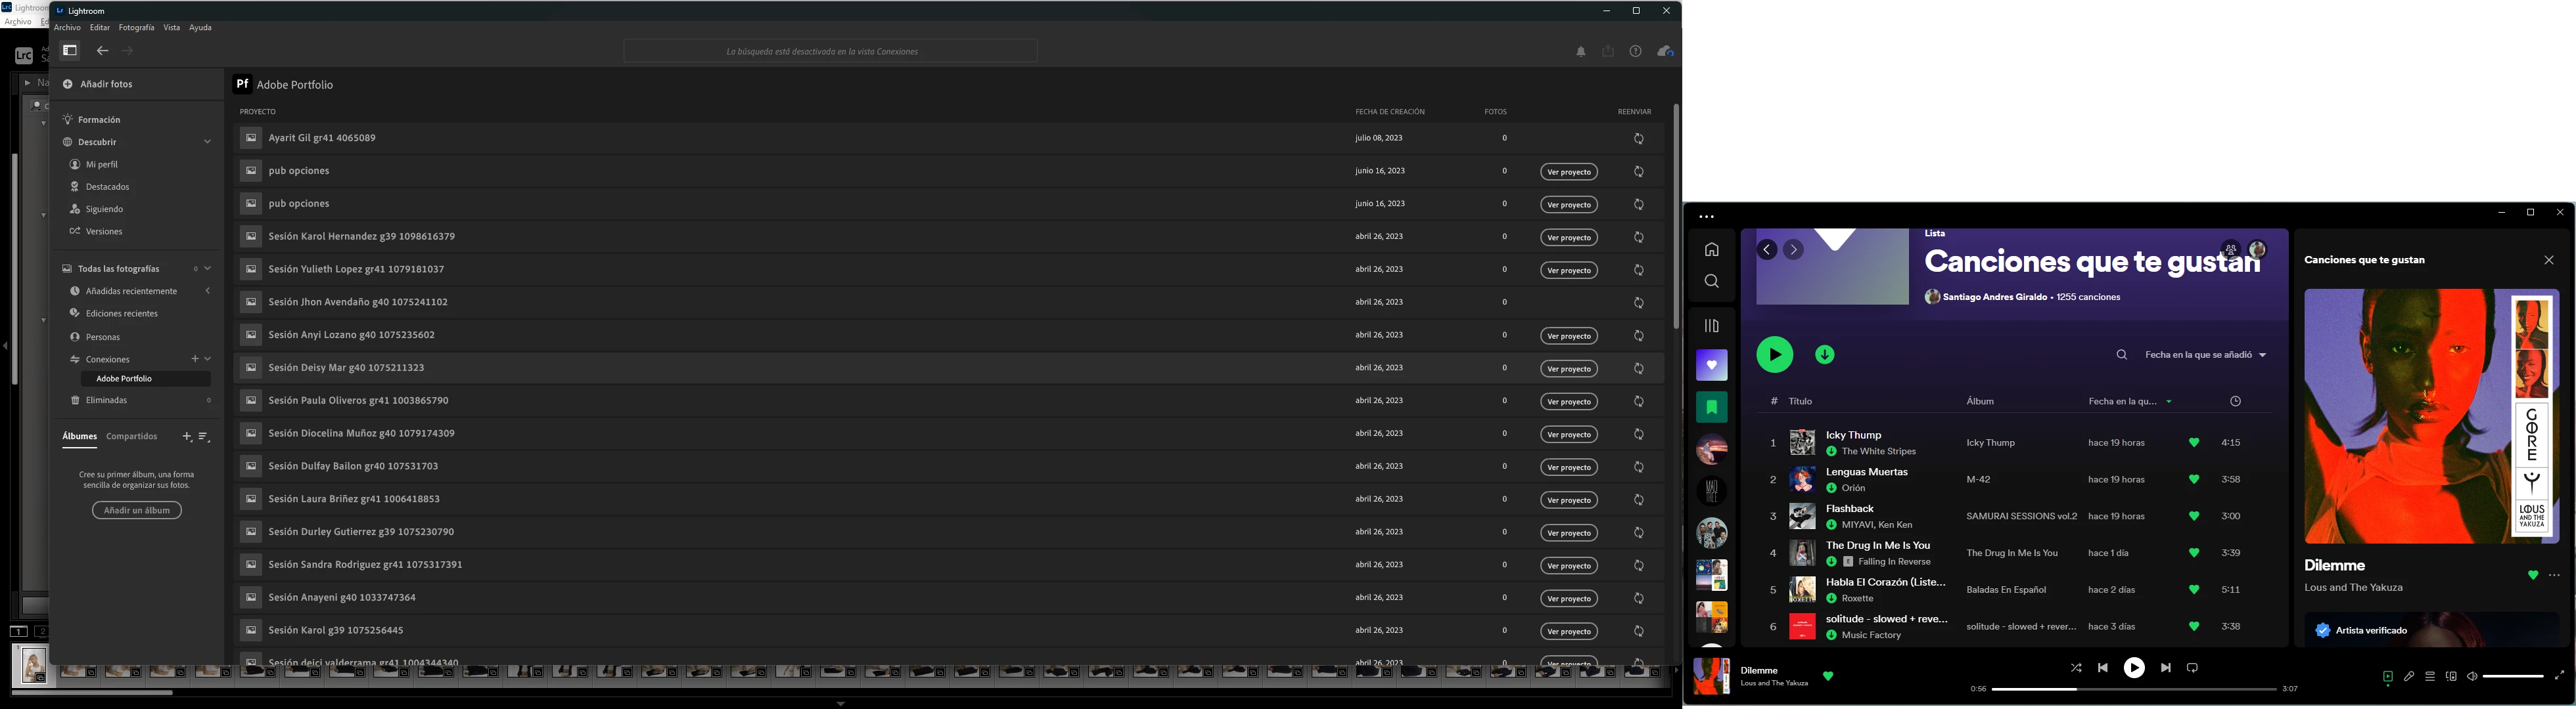Viewport: 2576px width, 709px height.
Task: Collapse the Conexiones section chevron
Action: 208,358
